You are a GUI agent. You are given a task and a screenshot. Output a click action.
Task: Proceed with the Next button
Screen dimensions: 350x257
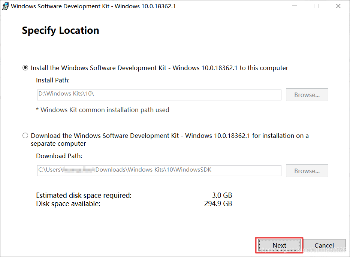click(x=279, y=245)
